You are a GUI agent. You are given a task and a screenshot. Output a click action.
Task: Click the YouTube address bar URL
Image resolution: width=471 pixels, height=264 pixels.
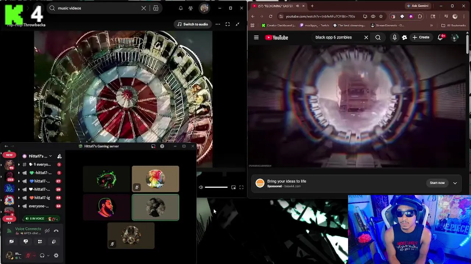click(x=320, y=16)
